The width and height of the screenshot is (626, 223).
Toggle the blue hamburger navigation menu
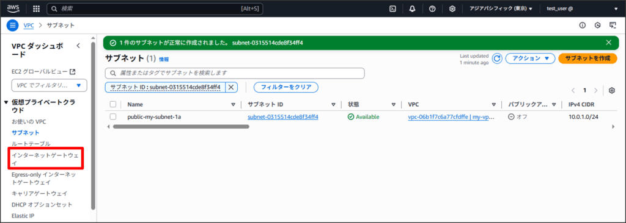[13, 26]
